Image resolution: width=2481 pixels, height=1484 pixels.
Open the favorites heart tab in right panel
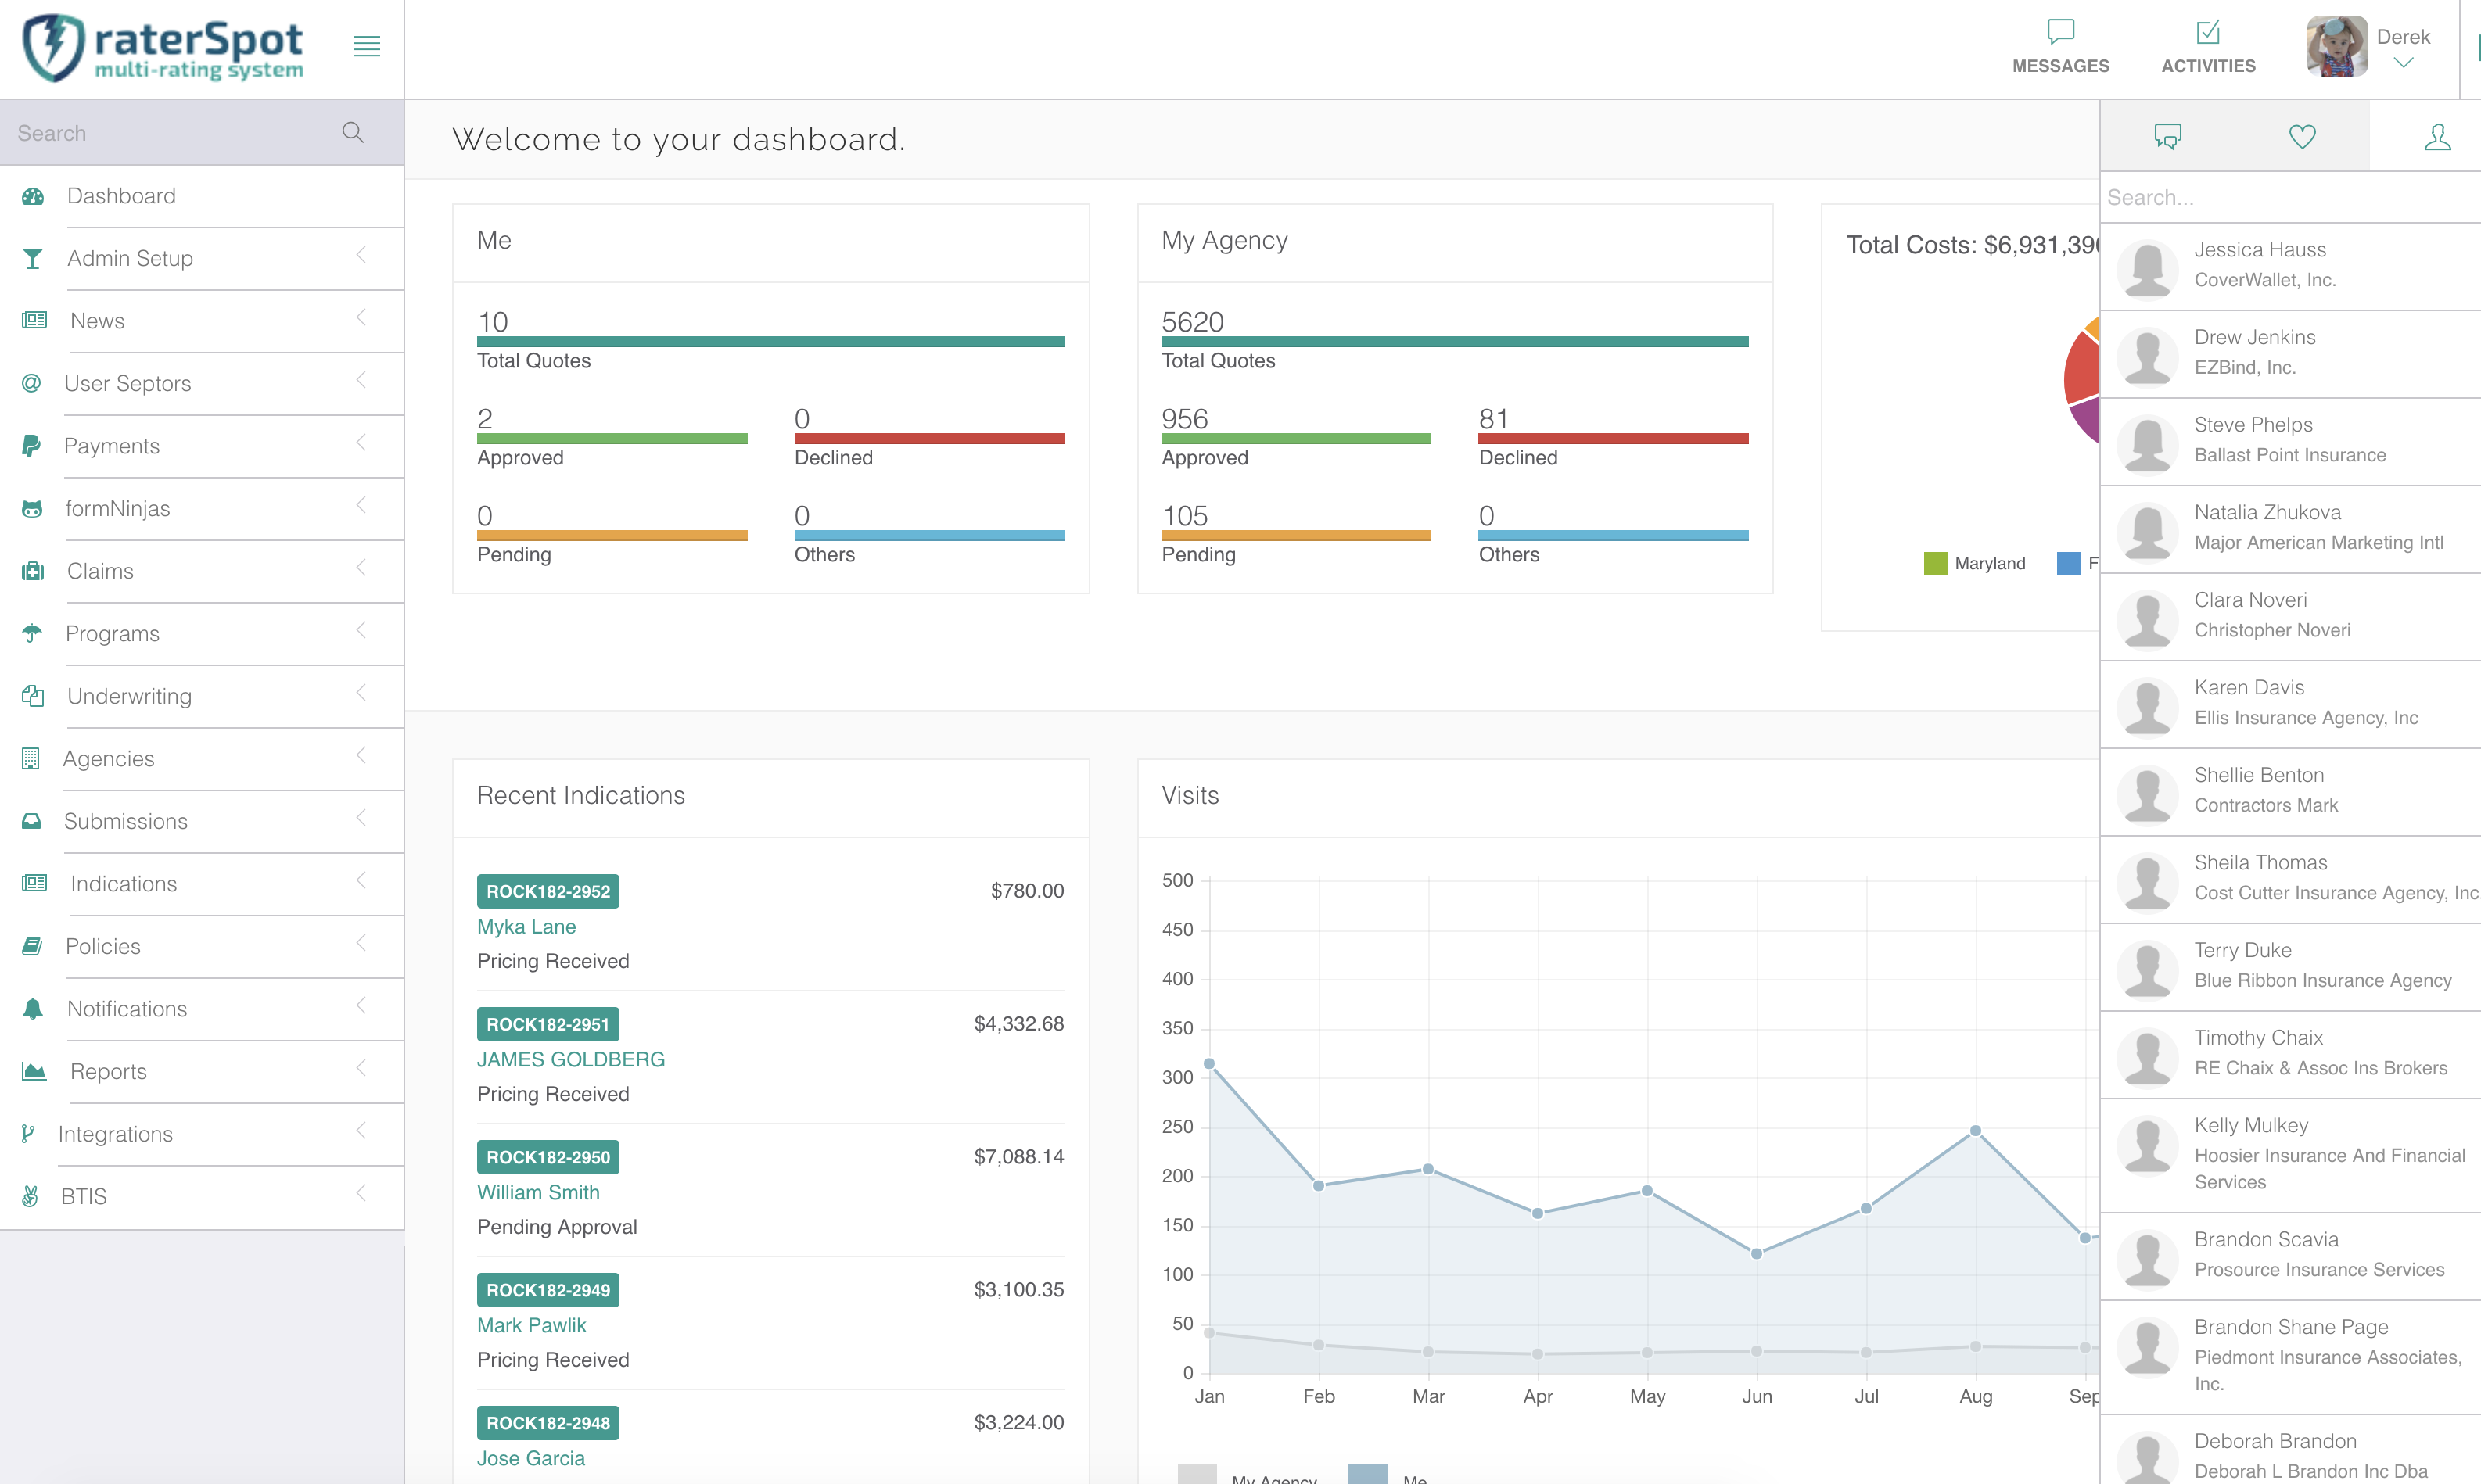(2302, 136)
